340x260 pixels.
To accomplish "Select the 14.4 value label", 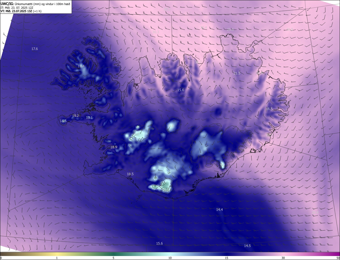I will click(219, 210).
